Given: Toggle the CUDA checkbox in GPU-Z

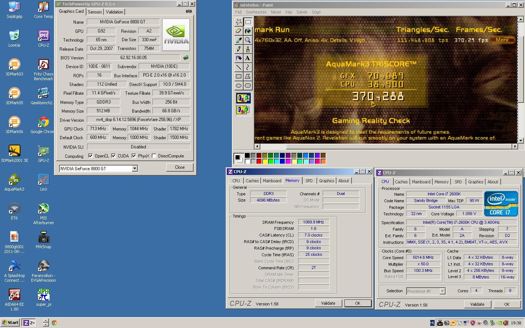Looking at the screenshot, I should pyautogui.click(x=113, y=156).
